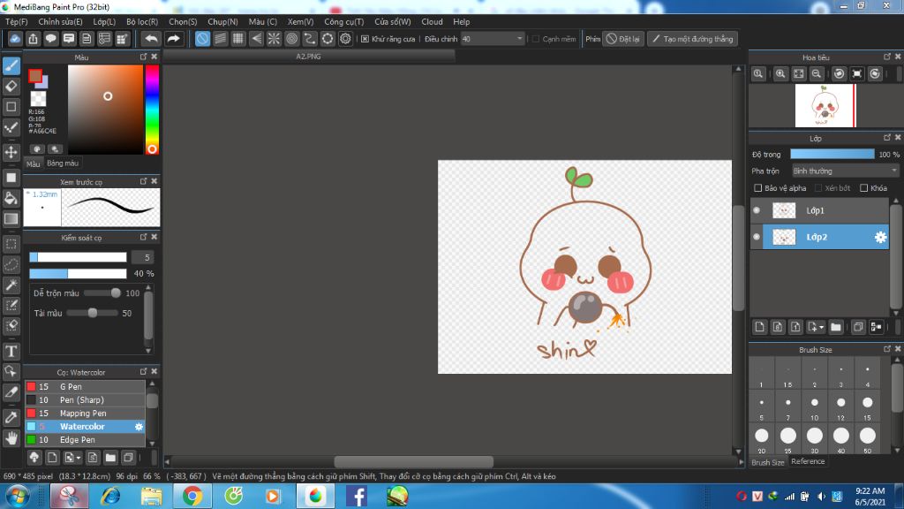Enable the radial snap guide

click(274, 39)
